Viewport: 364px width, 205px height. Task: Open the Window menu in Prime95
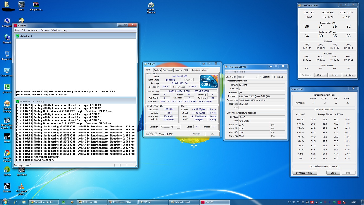tap(56, 30)
